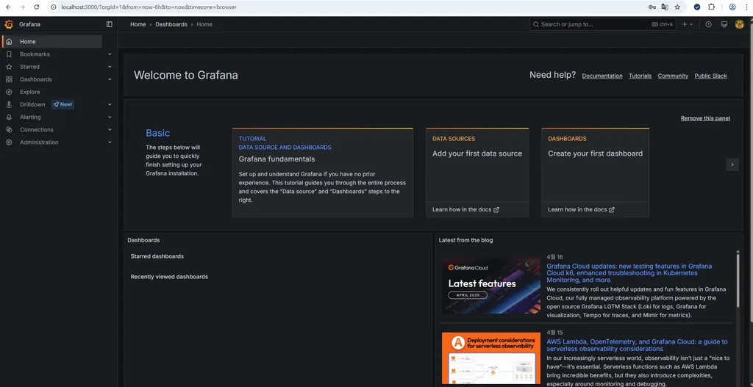The width and height of the screenshot is (753, 387).
Task: Click the Home house icon in the sidebar
Action: pyautogui.click(x=9, y=42)
